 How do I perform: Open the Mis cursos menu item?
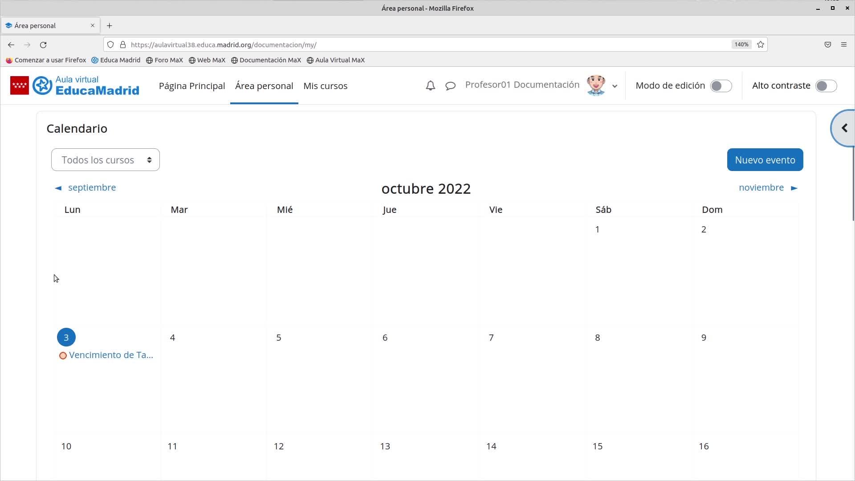(325, 86)
